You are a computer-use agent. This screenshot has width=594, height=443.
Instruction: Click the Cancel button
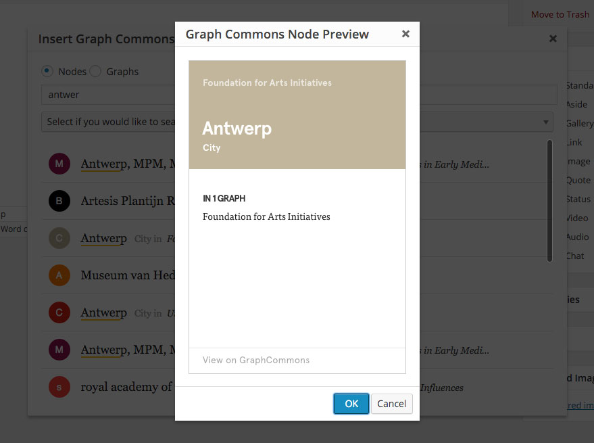coord(392,404)
